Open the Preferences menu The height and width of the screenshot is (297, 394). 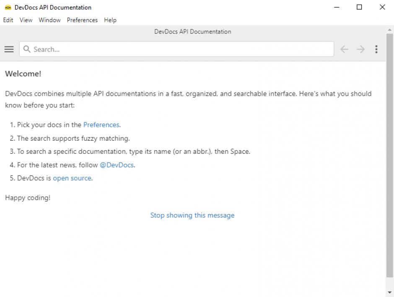[82, 20]
